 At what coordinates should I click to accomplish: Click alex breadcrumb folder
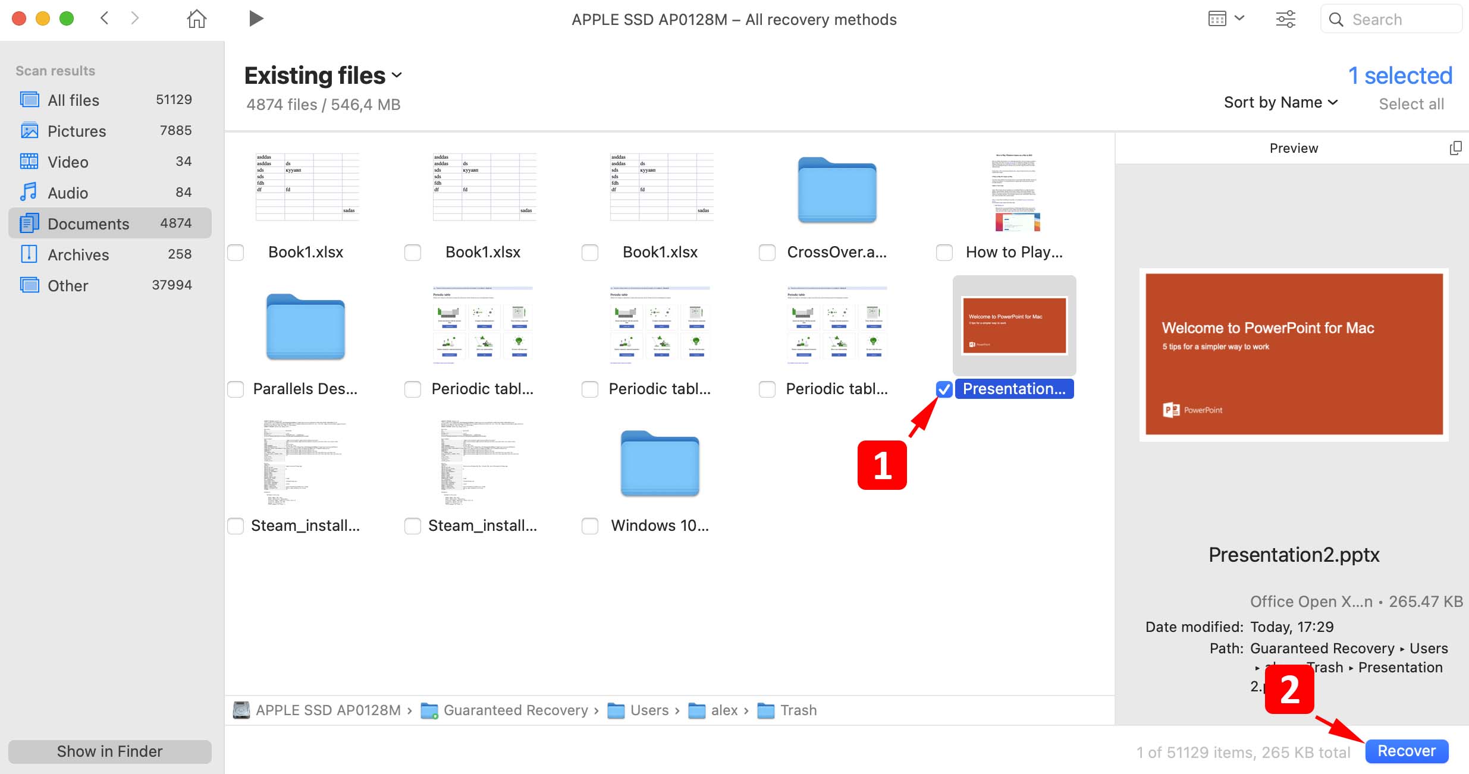[x=713, y=710]
